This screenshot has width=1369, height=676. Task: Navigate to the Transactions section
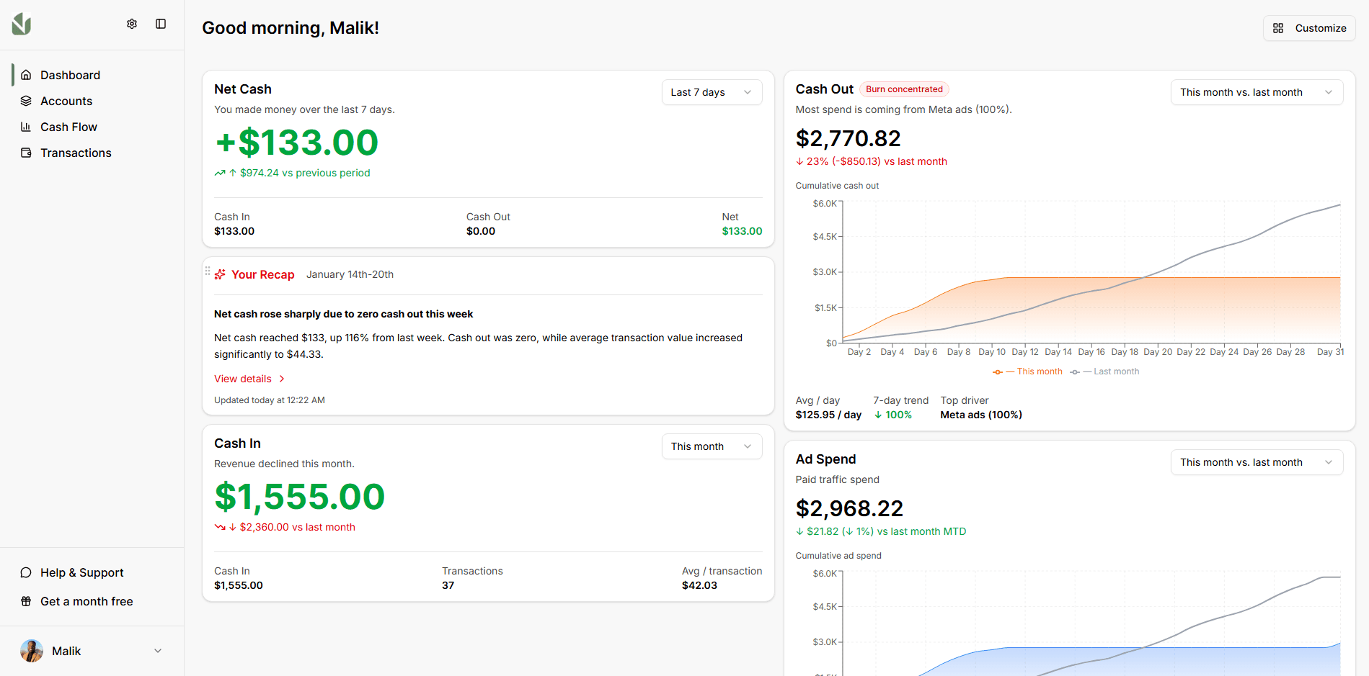click(76, 153)
